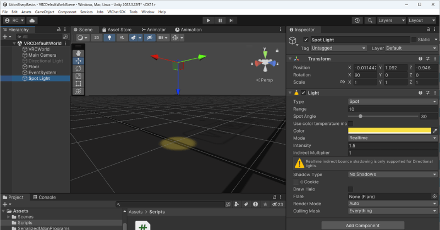Collapse the Transform component
The height and width of the screenshot is (230, 440).
coord(290,59)
